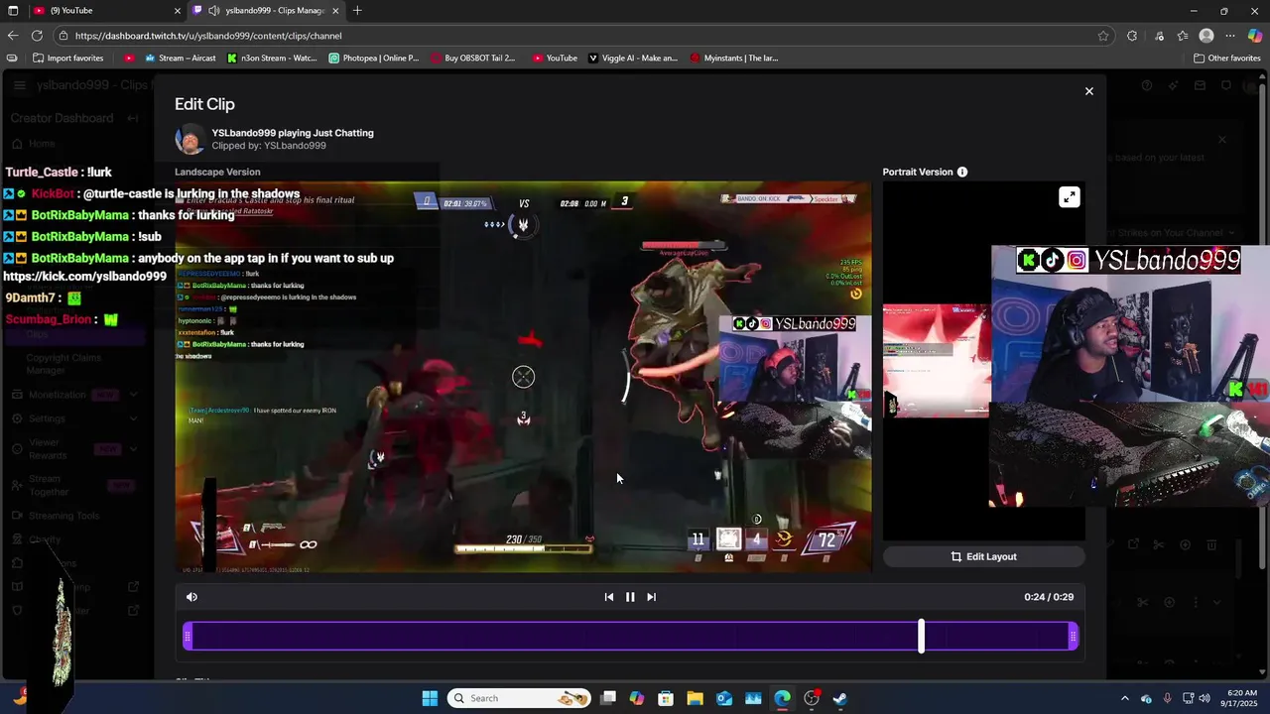Open Outlook from taskbar

[724, 698]
